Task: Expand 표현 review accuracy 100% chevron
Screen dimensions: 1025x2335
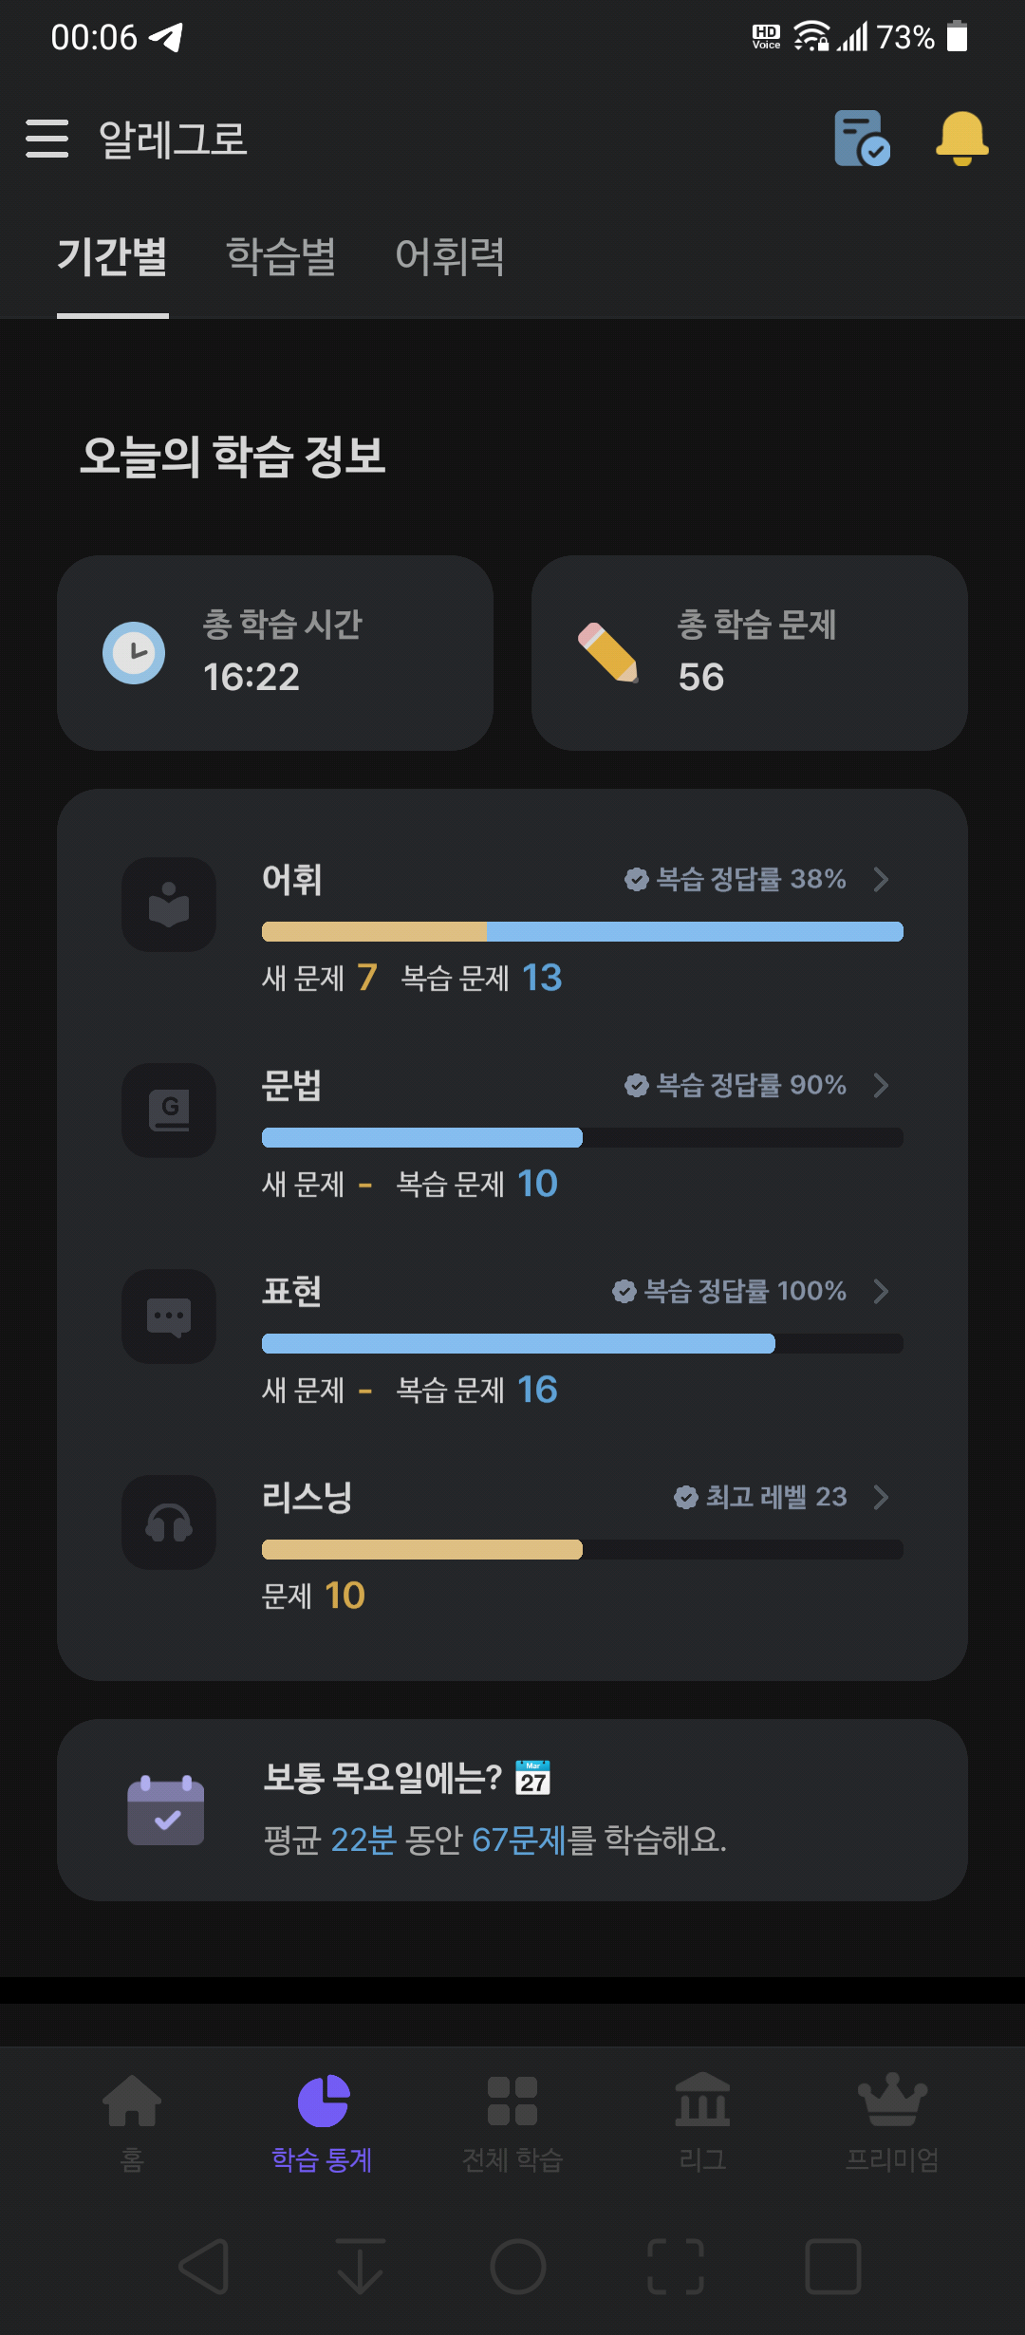Action: pos(881,1291)
